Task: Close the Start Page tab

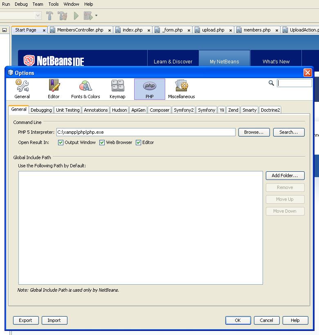Action: pyautogui.click(x=44, y=30)
